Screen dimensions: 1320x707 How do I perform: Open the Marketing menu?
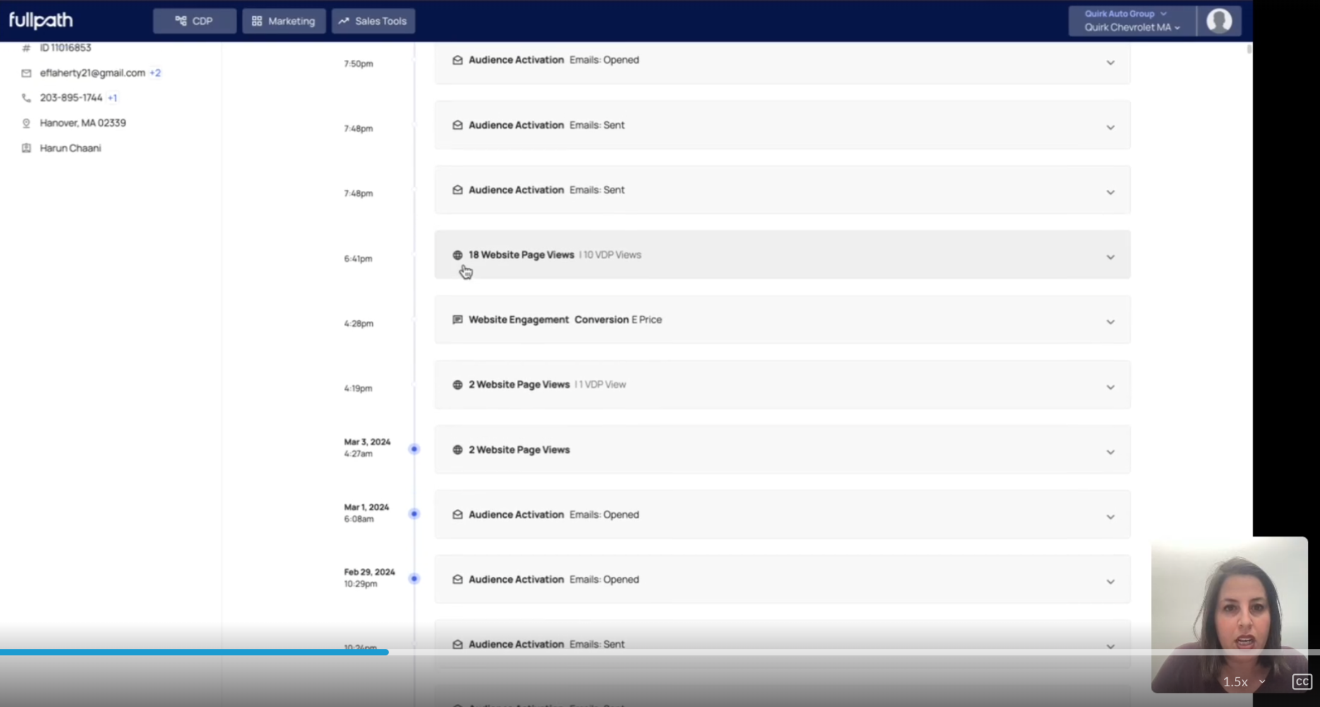(x=284, y=21)
